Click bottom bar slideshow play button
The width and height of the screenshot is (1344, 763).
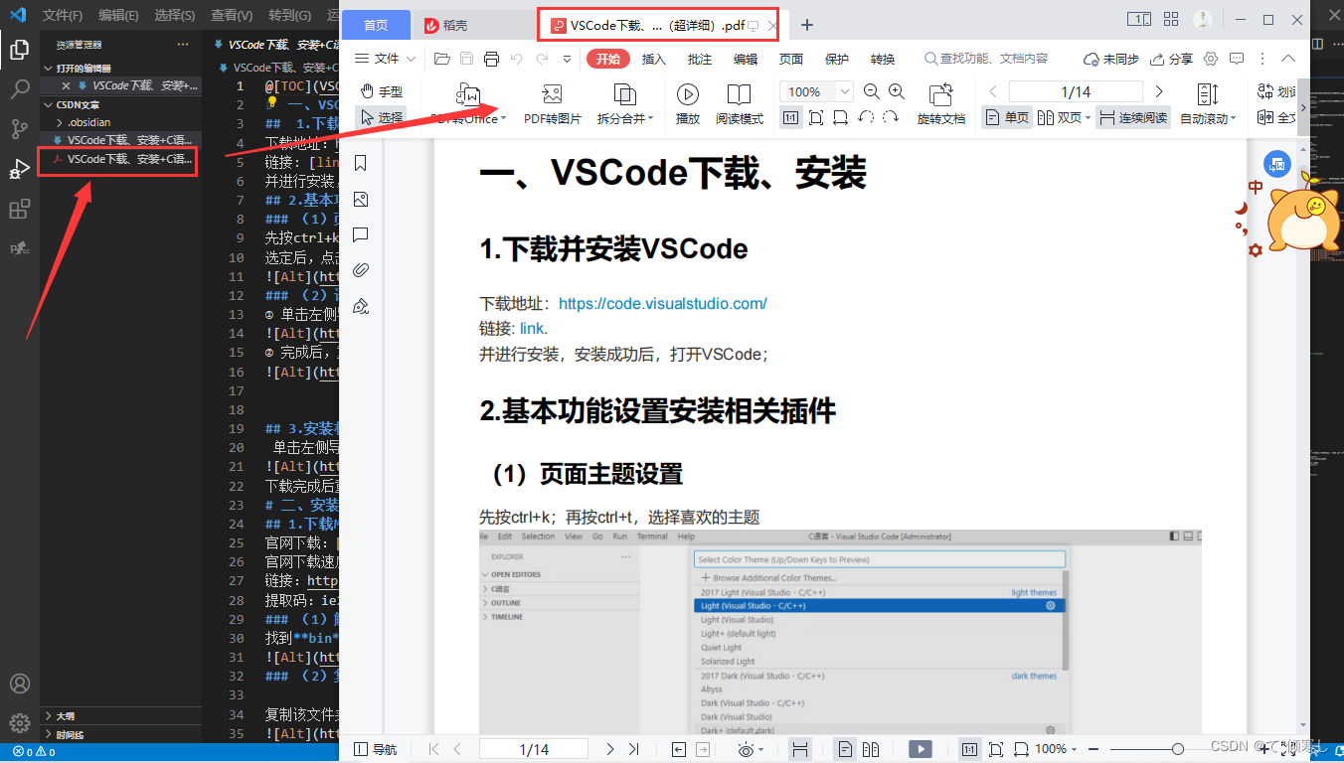click(x=922, y=749)
